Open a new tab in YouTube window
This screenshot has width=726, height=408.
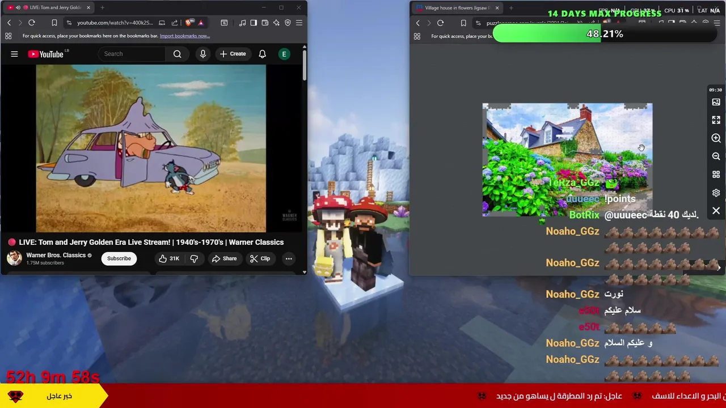pyautogui.click(x=102, y=7)
